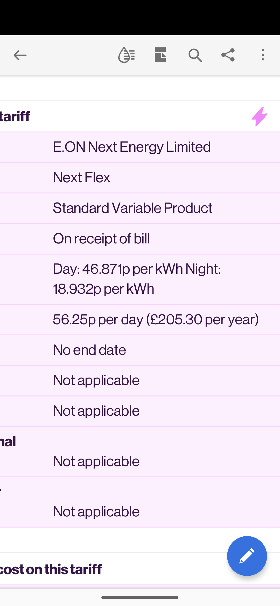Tap the home gesture bar at the bottom
This screenshot has width=280, height=606.
pos(140,597)
